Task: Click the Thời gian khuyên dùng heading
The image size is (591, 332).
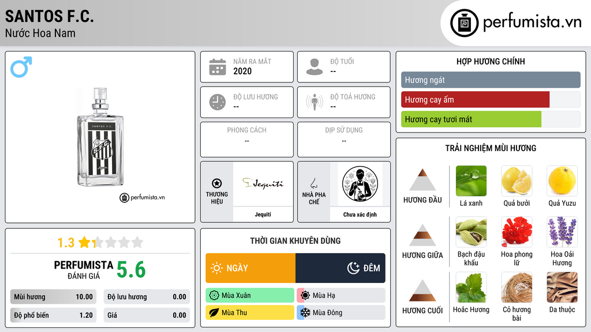Action: [x=295, y=240]
